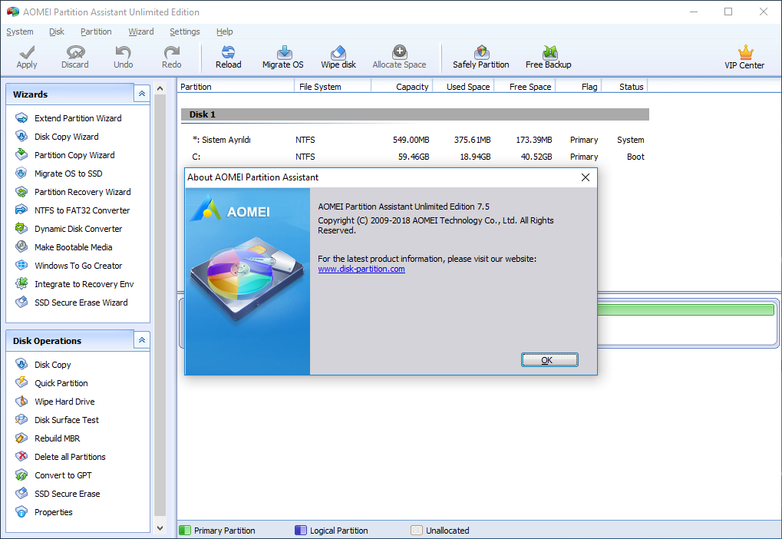Image resolution: width=782 pixels, height=539 pixels.
Task: Open the Partition menu
Action: pos(96,31)
